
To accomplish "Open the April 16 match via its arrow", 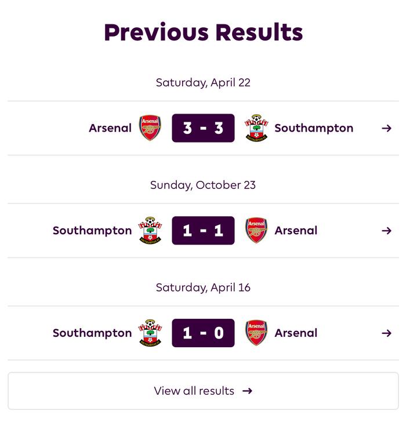I will click(x=386, y=333).
